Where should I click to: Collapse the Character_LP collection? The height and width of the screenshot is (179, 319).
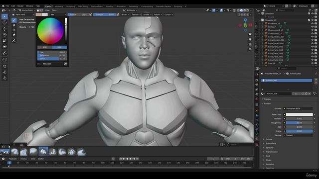(259, 20)
